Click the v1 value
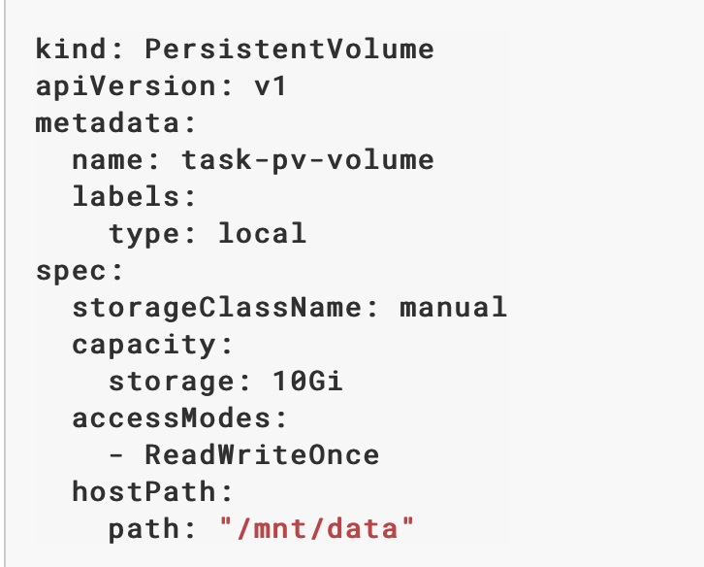 270,85
